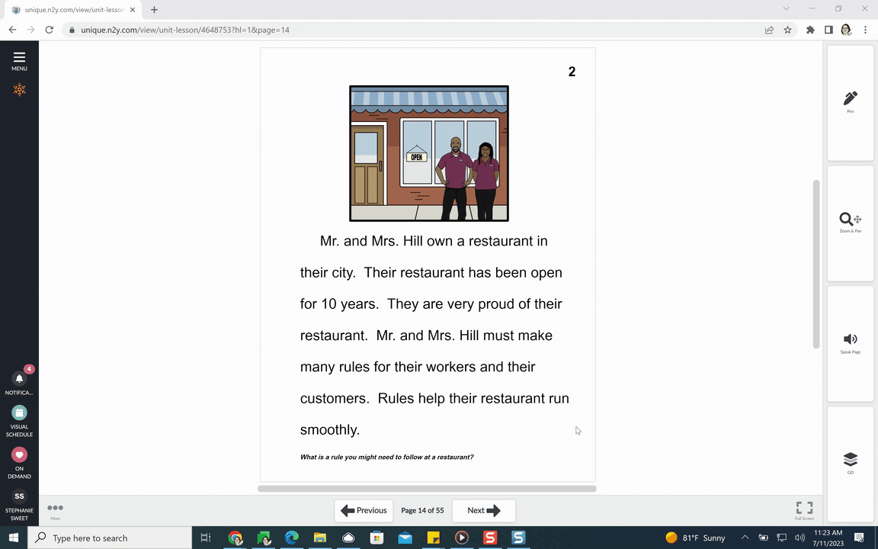Open Sticky Notes from the taskbar
The height and width of the screenshot is (549, 878).
[434, 538]
